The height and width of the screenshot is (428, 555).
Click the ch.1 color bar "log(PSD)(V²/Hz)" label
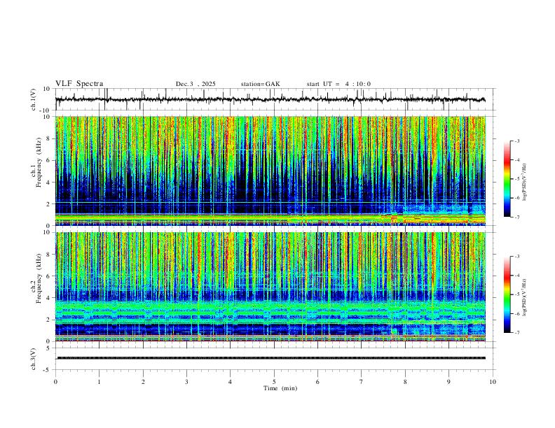[x=525, y=183]
